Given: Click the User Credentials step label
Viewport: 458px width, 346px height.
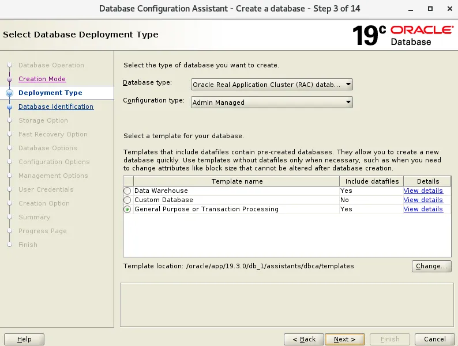Looking at the screenshot, I should pyautogui.click(x=46, y=189).
